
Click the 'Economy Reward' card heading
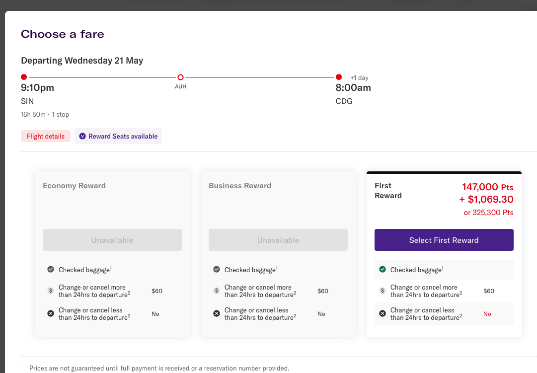point(75,186)
